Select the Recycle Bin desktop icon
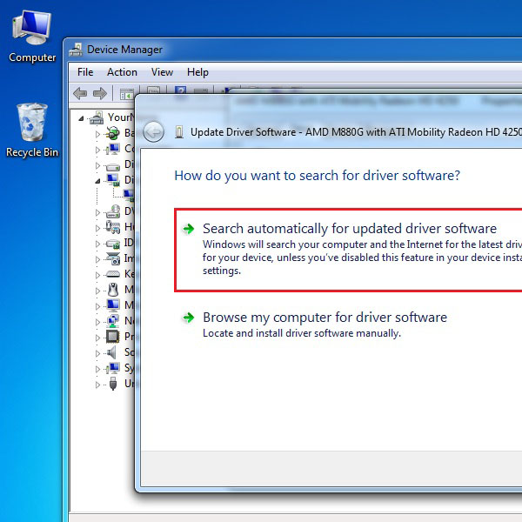522x522 pixels. [x=32, y=130]
